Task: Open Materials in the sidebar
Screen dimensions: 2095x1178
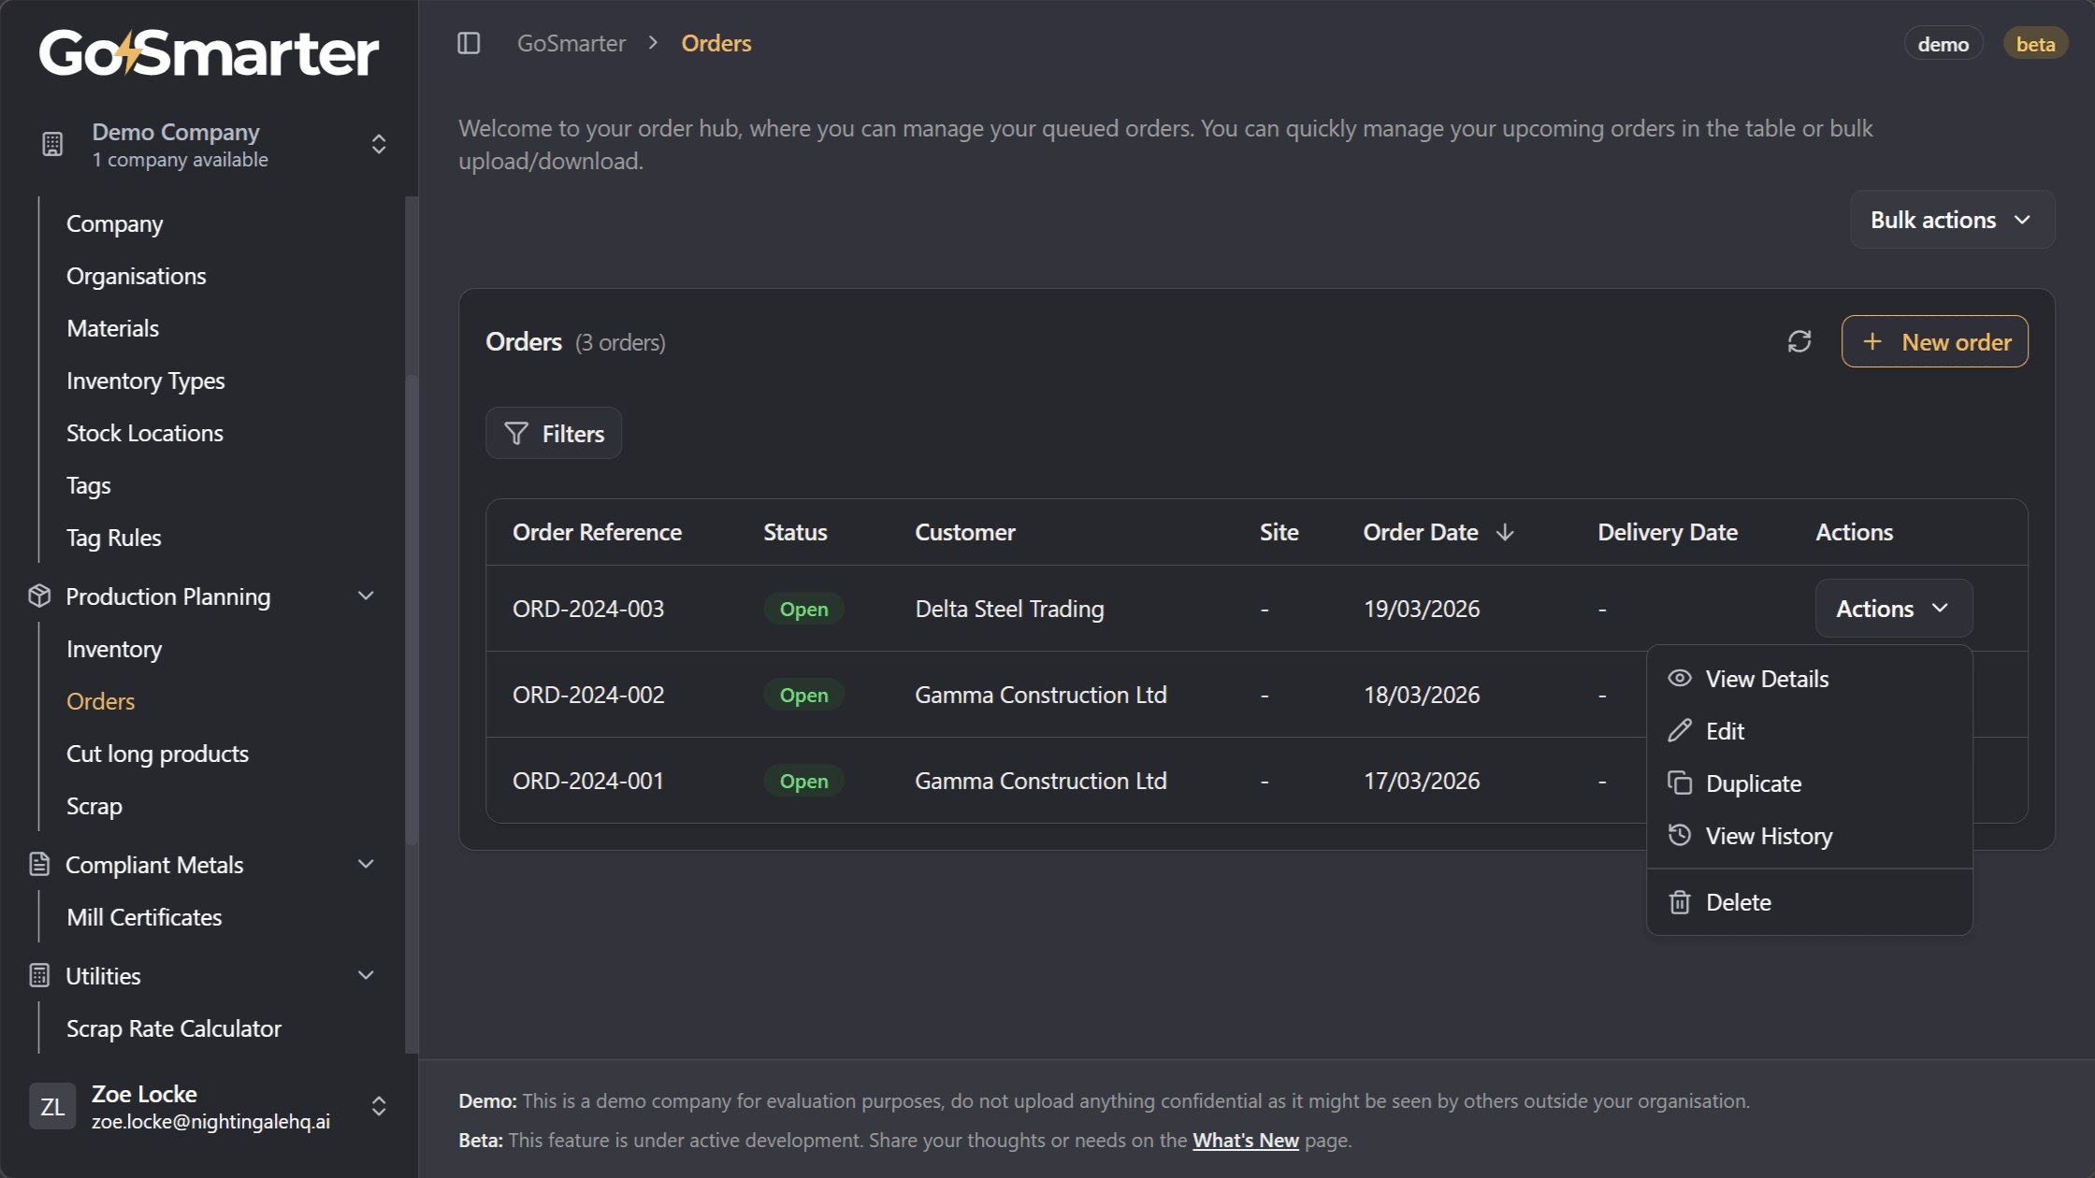Action: pos(113,328)
